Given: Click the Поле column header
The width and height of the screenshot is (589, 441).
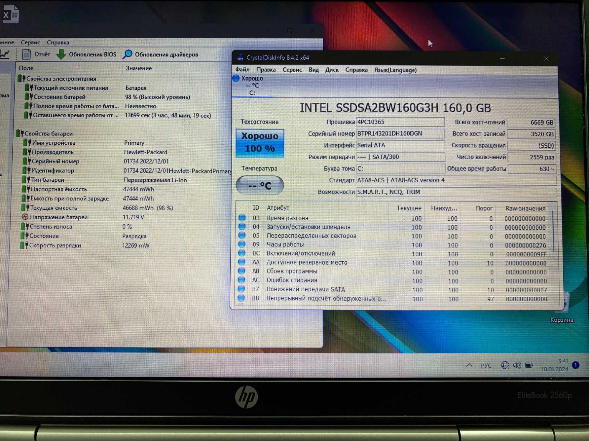Looking at the screenshot, I should tap(26, 68).
